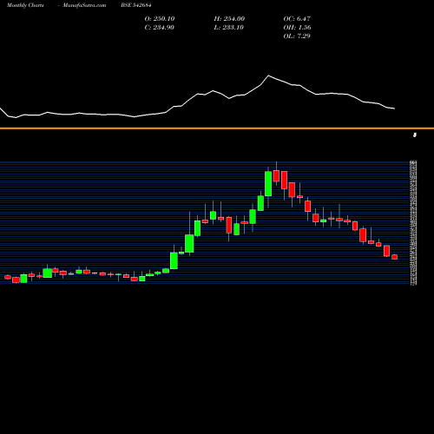
Task: Click the 'Monthly Charts' title text
Action: pos(25,5)
